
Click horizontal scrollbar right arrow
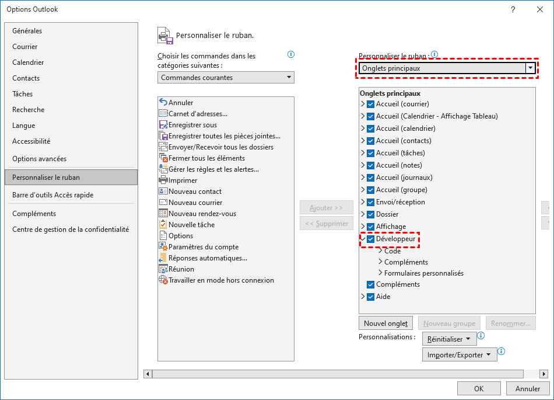(x=544, y=374)
